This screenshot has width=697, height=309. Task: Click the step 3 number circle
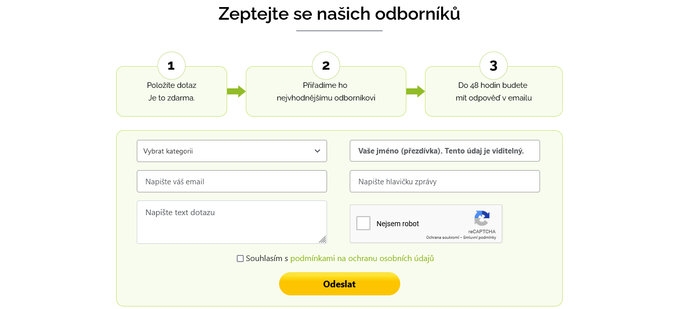point(494,66)
